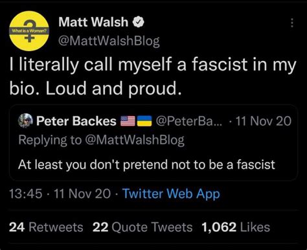Click the yellow What is a Woman avatar
The width and height of the screenshot is (307, 250).
pyautogui.click(x=29, y=31)
